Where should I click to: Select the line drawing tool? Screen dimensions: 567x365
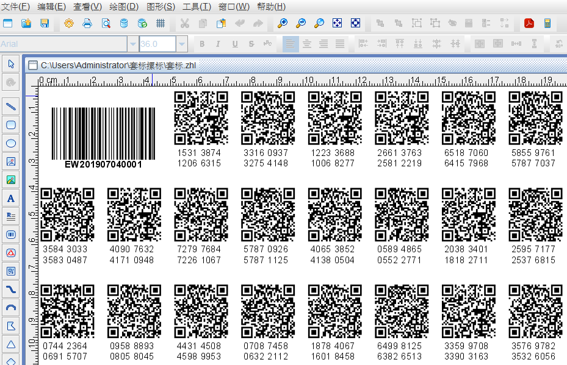point(10,107)
